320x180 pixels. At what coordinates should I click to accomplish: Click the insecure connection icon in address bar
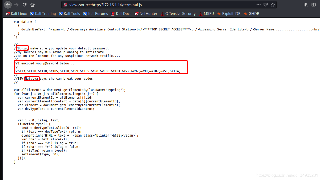[65, 5]
